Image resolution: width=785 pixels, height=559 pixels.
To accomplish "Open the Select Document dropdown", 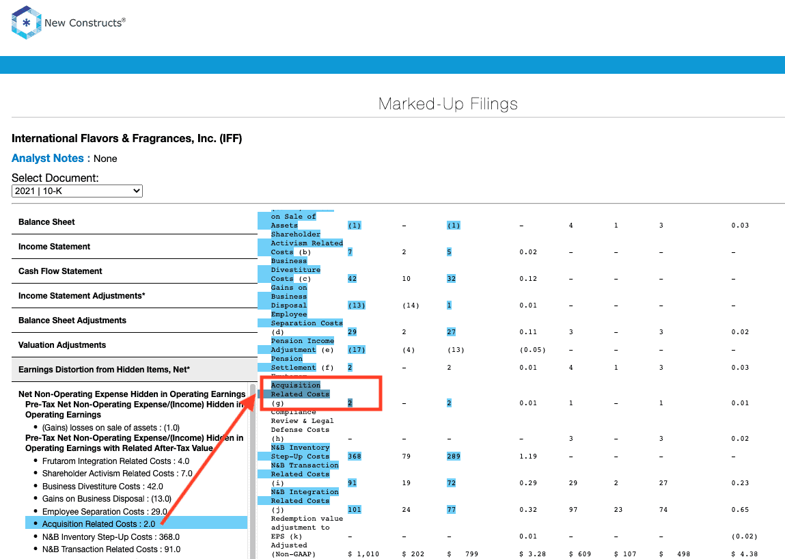I will (77, 191).
